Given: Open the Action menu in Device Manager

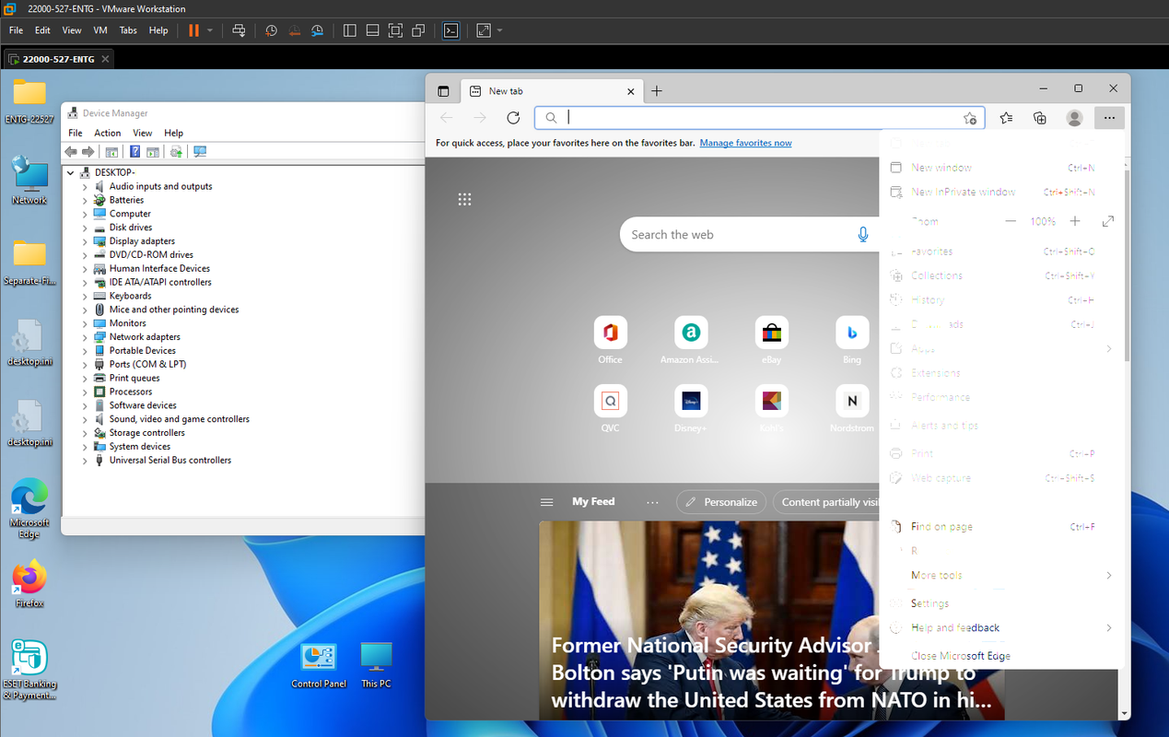Looking at the screenshot, I should (107, 133).
